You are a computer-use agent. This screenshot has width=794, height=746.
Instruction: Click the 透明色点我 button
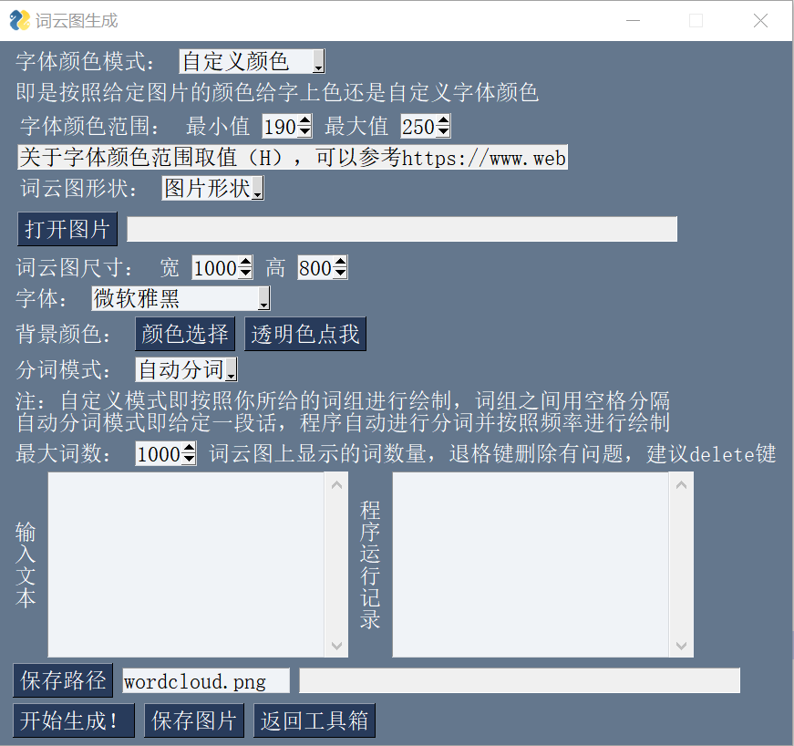click(305, 334)
